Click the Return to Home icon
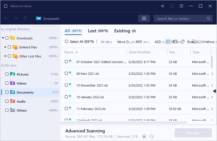Viewport: 217px width, 141px height. 5,6
